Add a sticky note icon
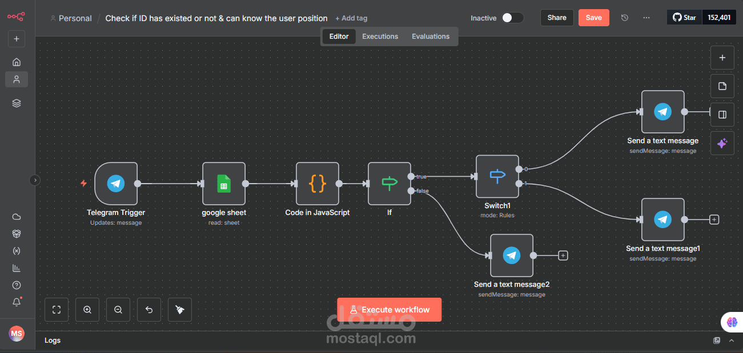Screen dimensions: 743x353 [722, 86]
